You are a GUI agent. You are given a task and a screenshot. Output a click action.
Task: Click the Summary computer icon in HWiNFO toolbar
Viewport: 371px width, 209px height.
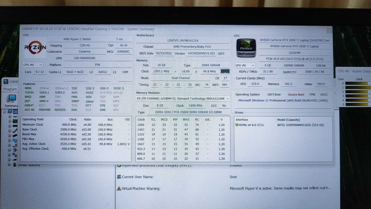(11, 99)
